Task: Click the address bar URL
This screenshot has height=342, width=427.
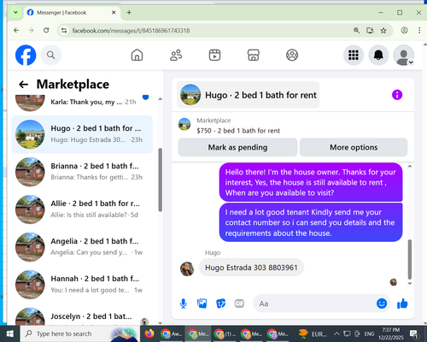Action: [x=131, y=31]
